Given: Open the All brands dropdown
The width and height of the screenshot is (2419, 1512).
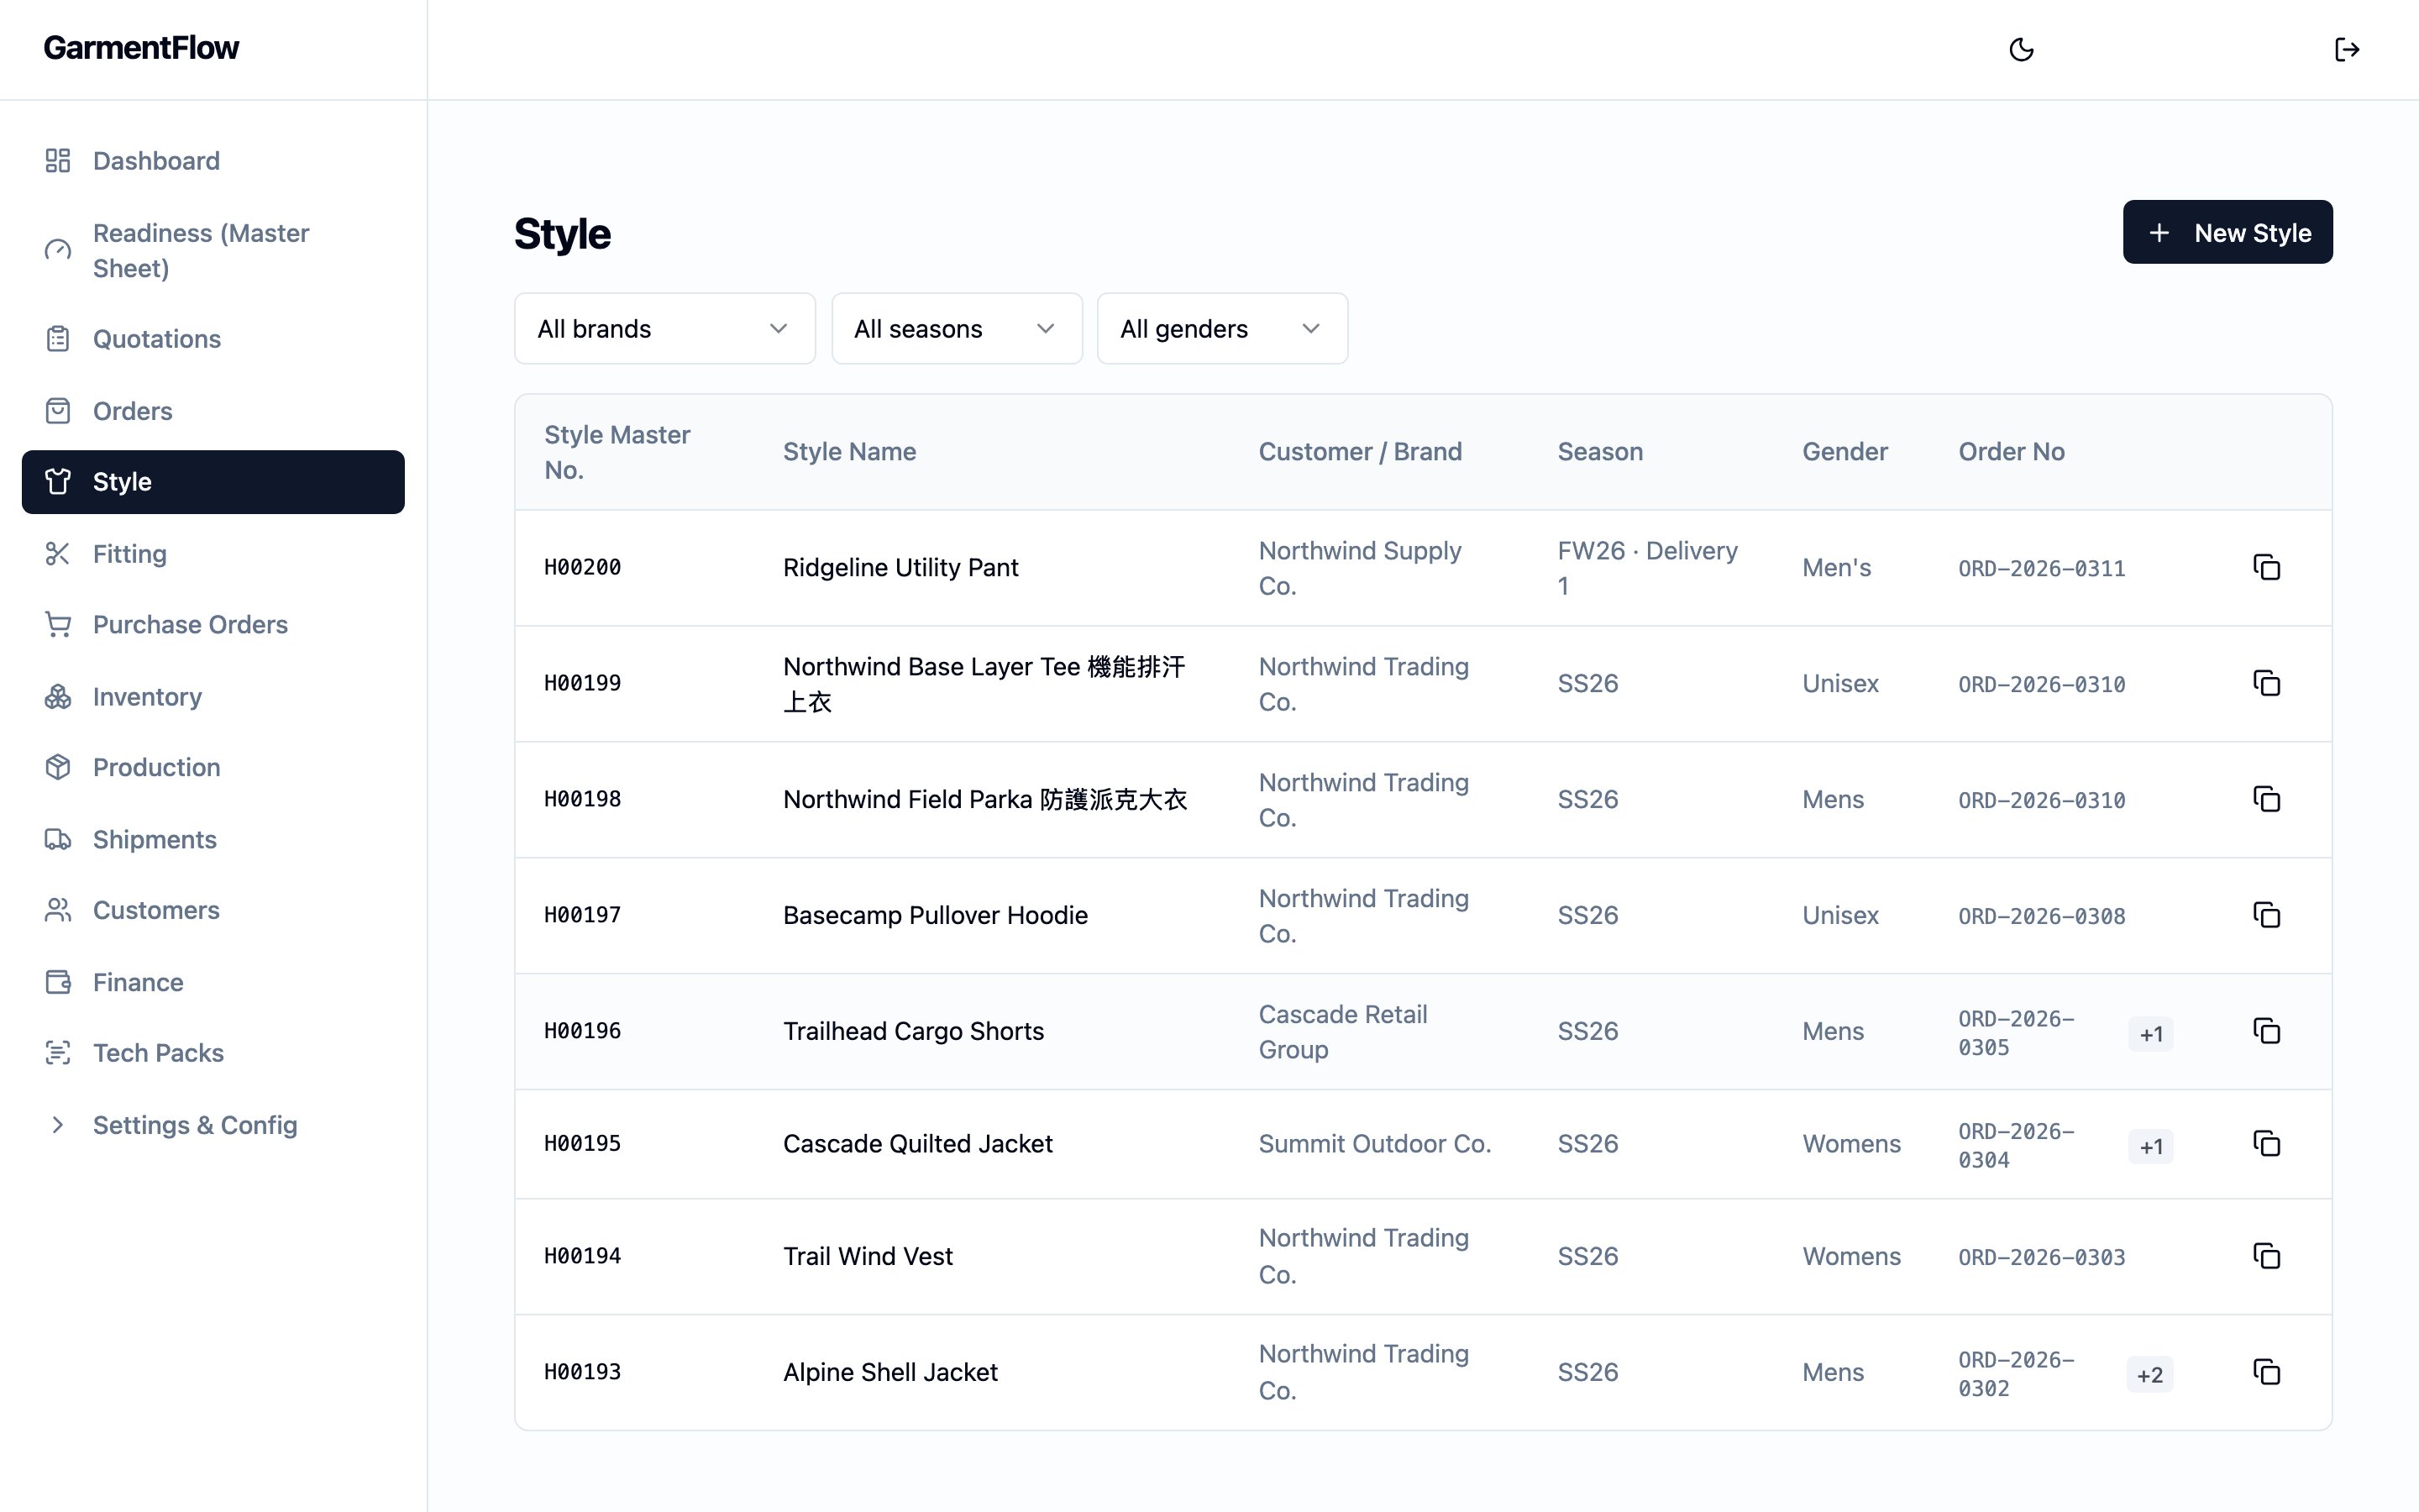Looking at the screenshot, I should tap(664, 329).
